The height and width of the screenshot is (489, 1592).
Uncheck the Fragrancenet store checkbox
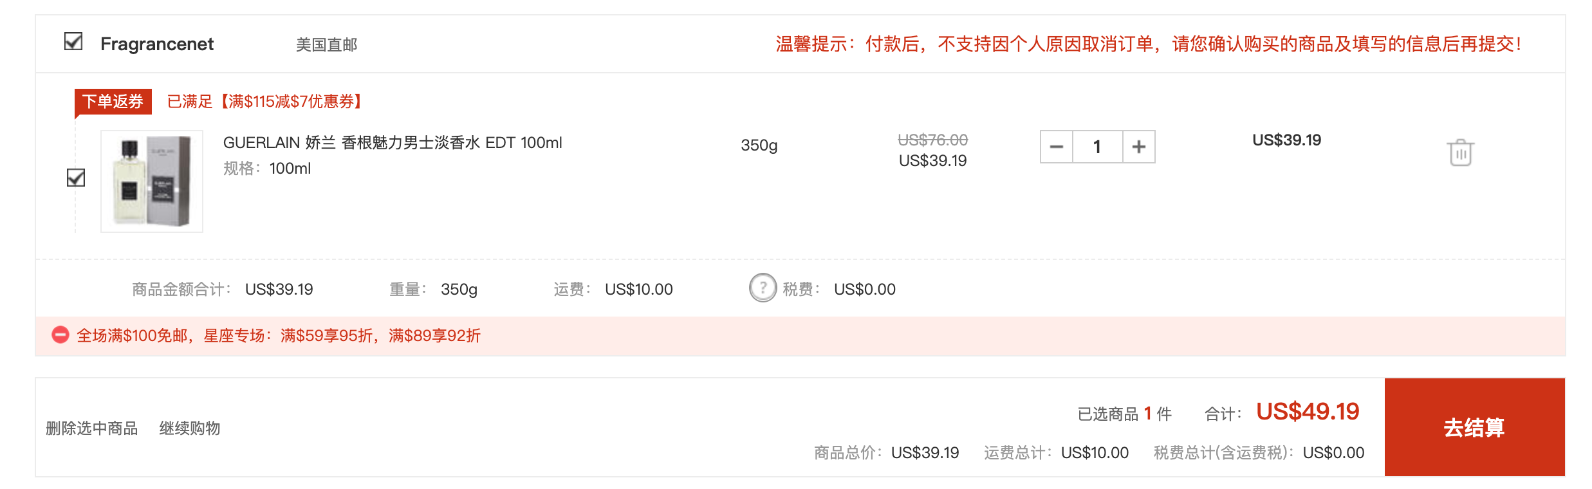click(73, 42)
